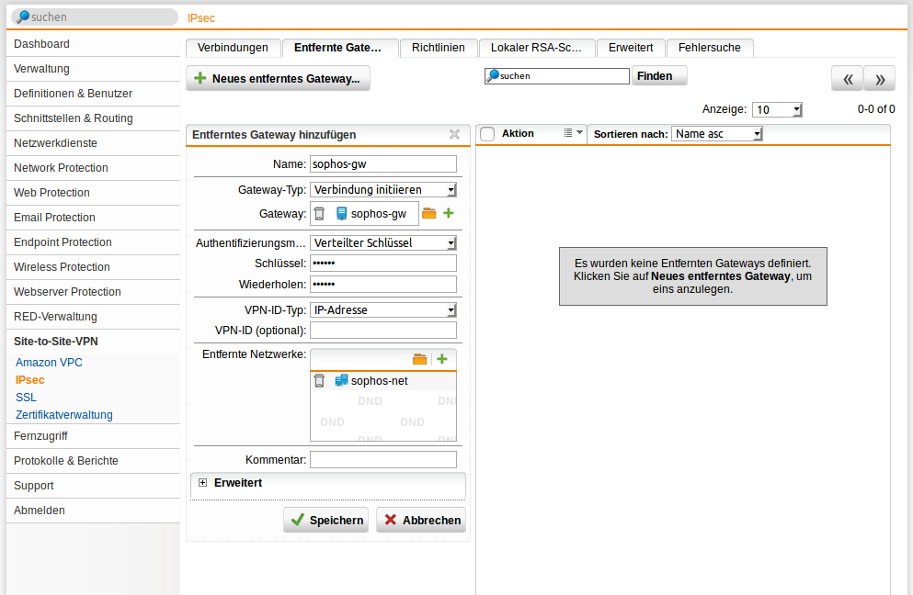
Task: Open object folder for Entfernte Netzwerke
Action: click(421, 359)
